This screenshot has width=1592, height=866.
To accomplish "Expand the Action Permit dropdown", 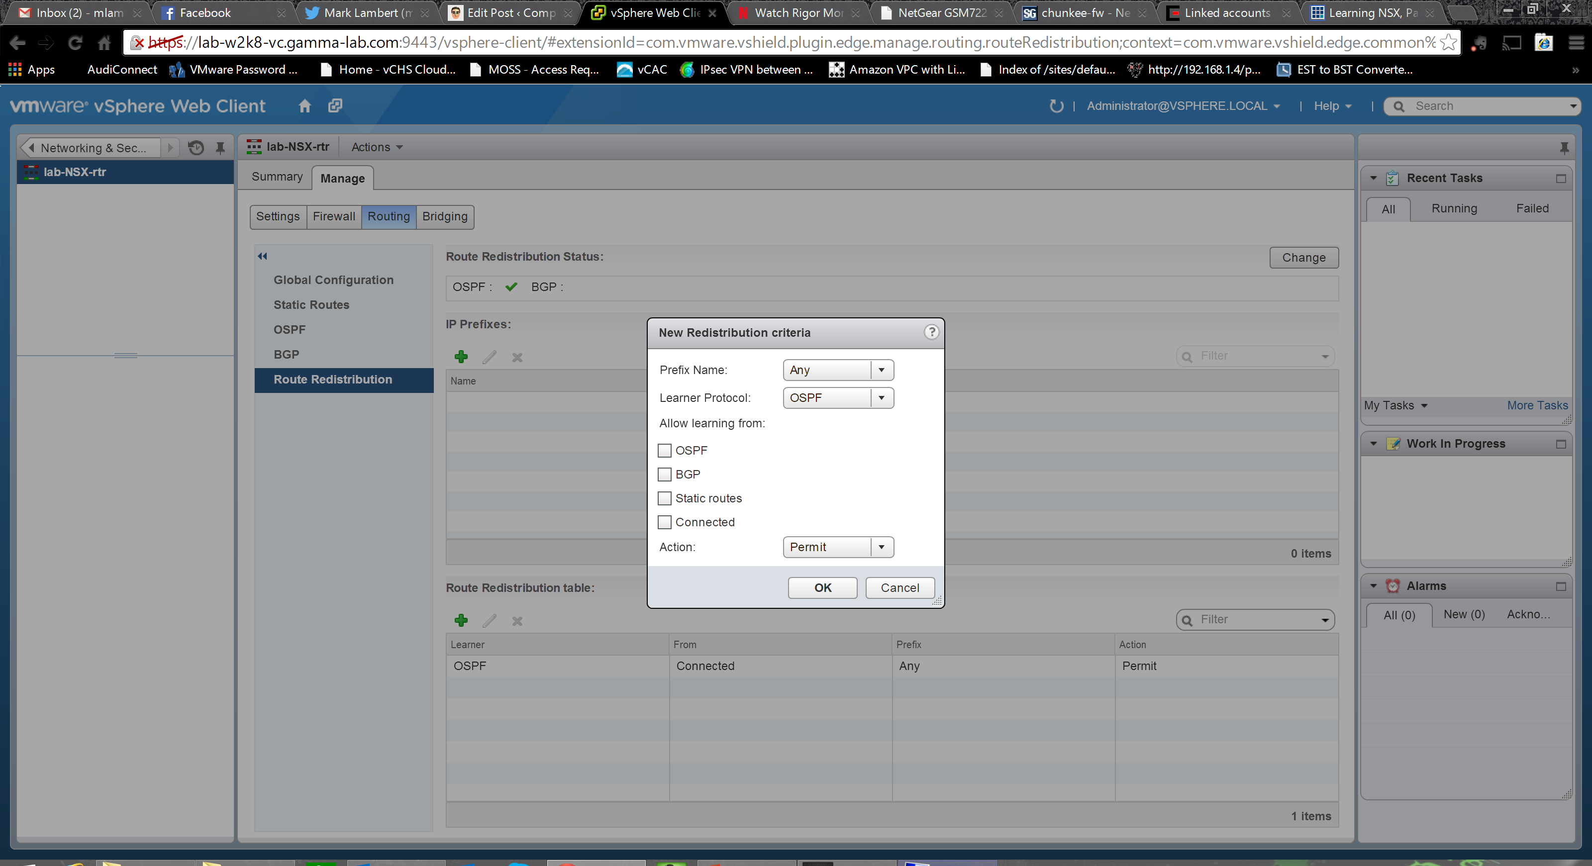I will (x=881, y=547).
